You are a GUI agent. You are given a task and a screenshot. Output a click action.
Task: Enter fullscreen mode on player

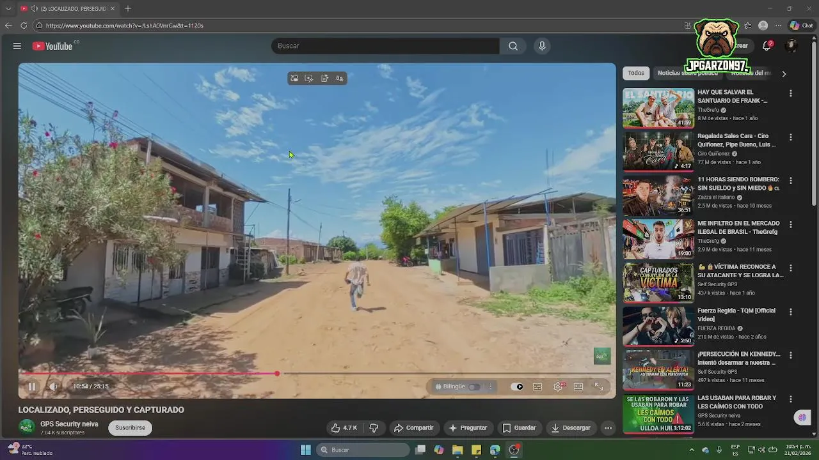click(599, 387)
